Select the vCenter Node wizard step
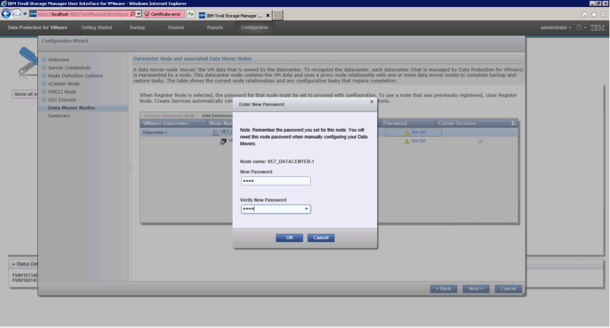 63,84
